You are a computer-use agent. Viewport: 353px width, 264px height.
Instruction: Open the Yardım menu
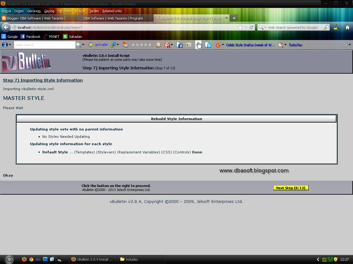coord(94,11)
